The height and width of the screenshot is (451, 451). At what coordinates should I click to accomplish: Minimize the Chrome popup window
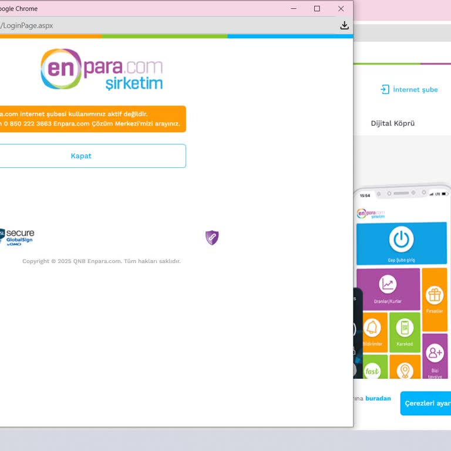[x=294, y=9]
